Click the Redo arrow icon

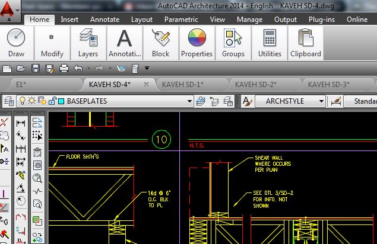99,69
